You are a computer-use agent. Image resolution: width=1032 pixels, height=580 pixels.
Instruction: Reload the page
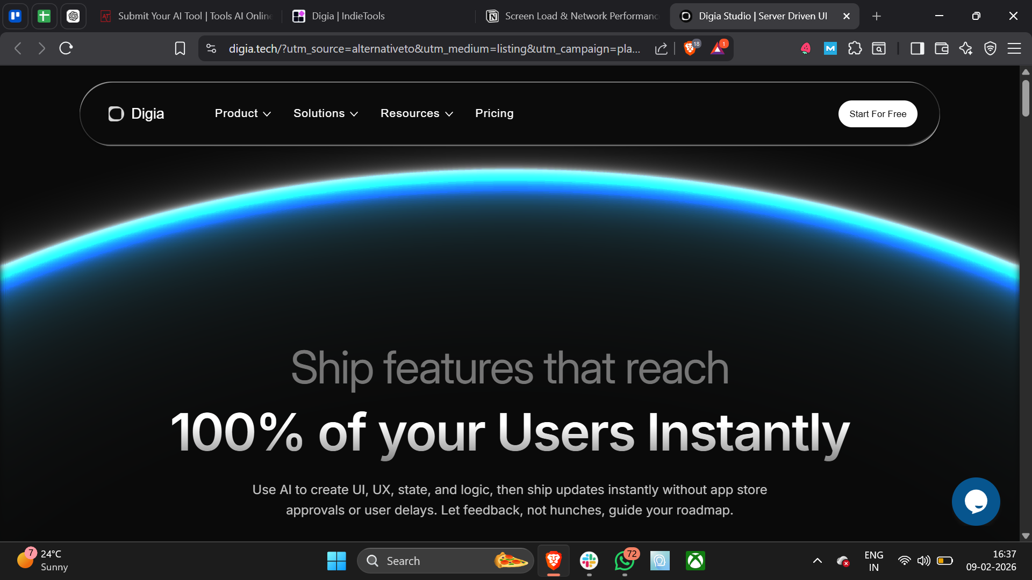[x=66, y=48]
